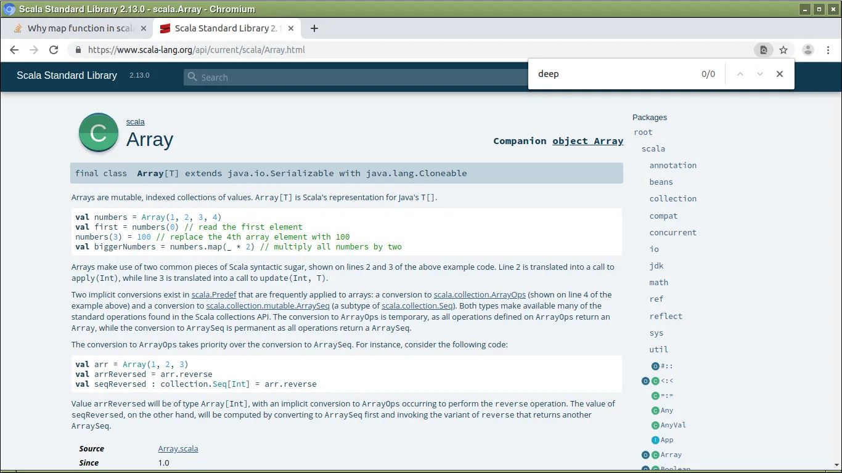Select the Scala Standard Library tab
Image resolution: width=842 pixels, height=473 pixels.
pyautogui.click(x=227, y=28)
